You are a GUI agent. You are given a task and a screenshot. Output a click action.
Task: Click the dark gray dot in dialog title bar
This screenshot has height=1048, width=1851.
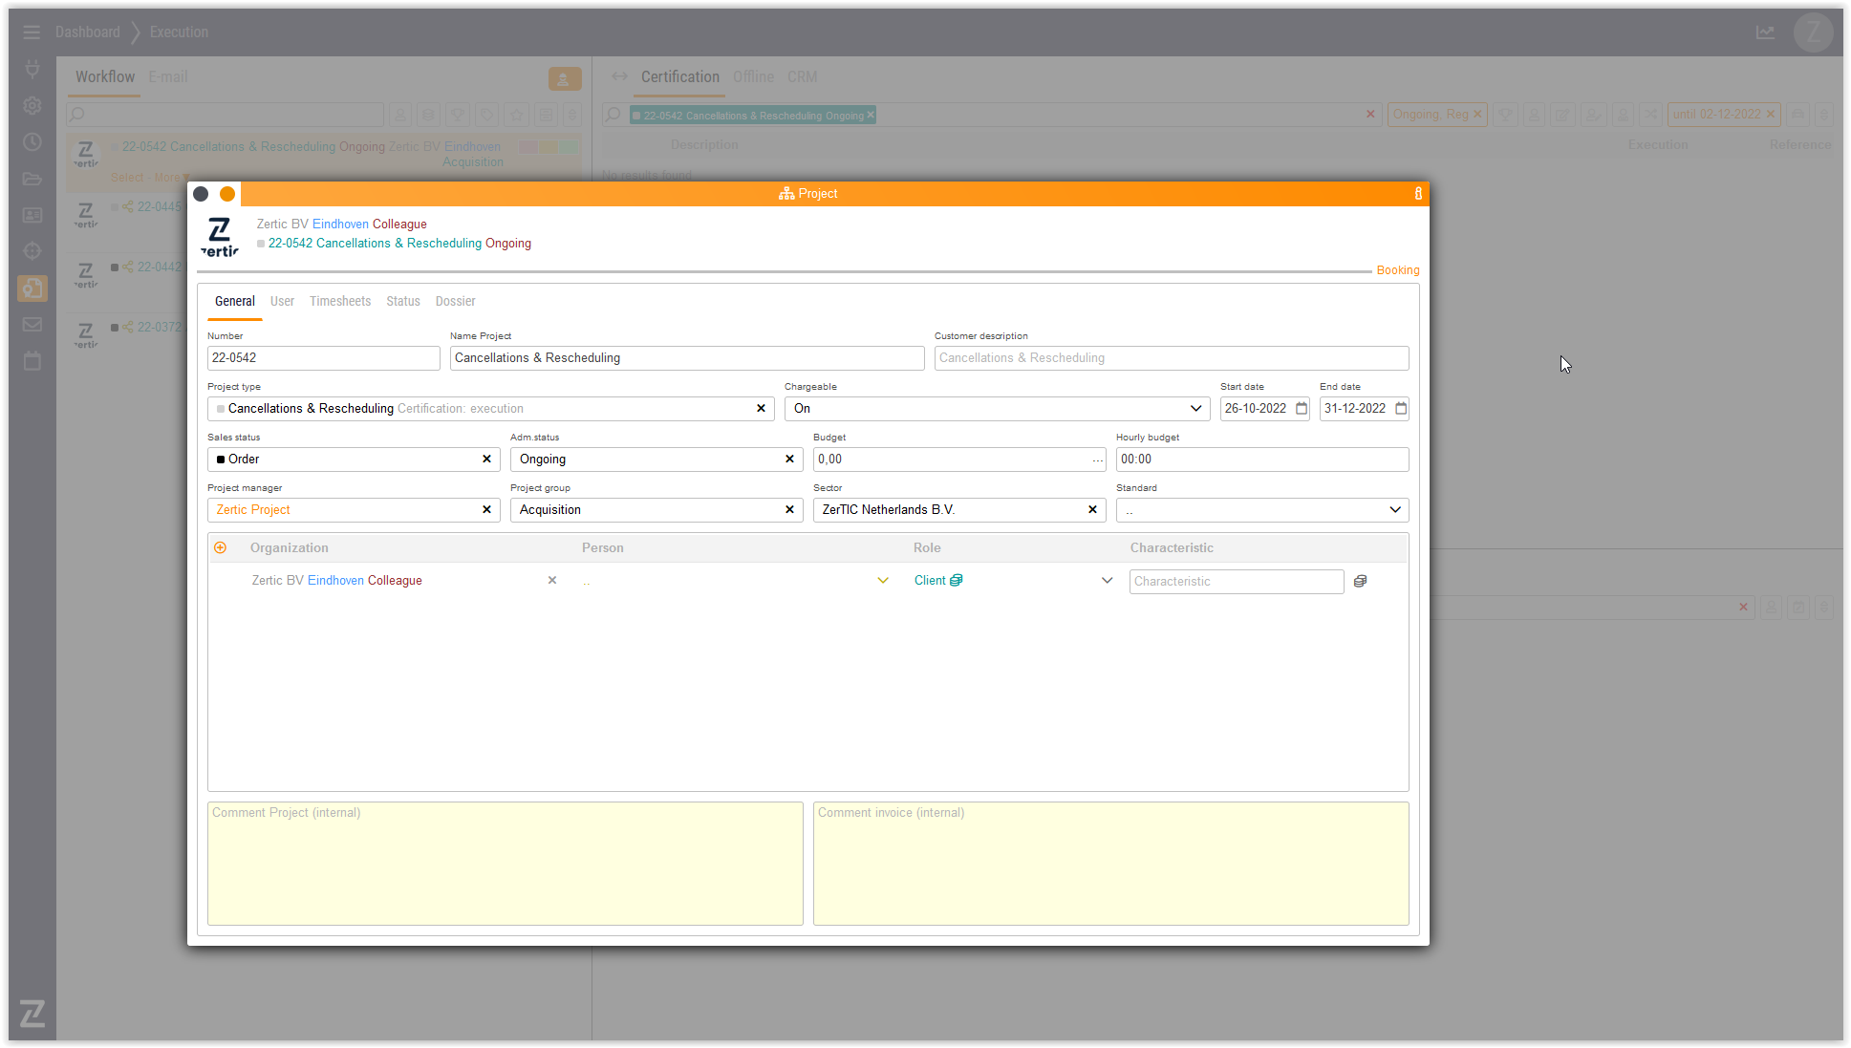(x=201, y=194)
